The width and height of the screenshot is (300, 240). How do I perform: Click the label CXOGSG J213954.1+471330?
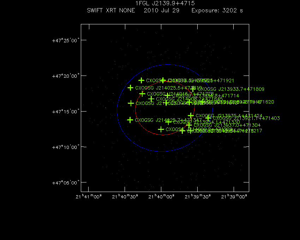tap(206, 122)
